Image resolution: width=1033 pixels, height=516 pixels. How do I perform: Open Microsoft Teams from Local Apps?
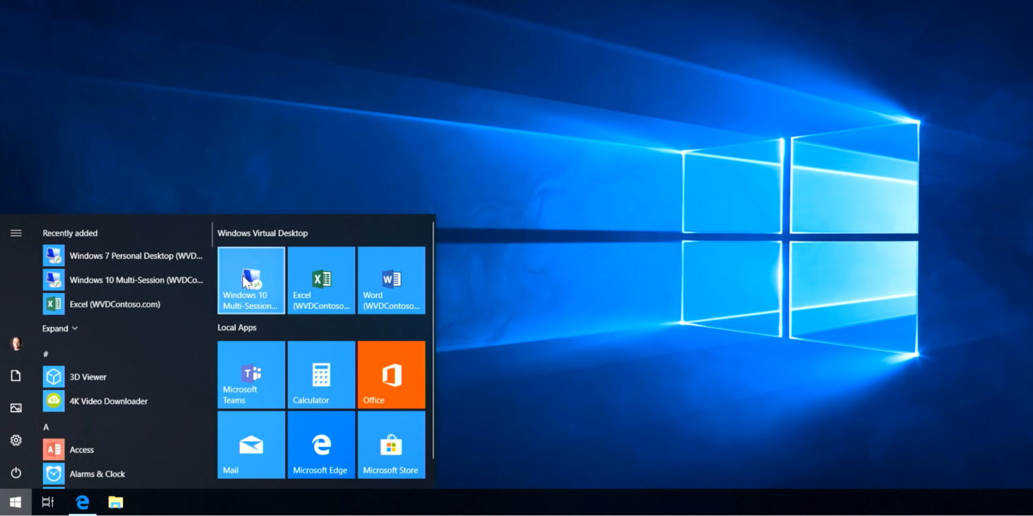pos(251,374)
